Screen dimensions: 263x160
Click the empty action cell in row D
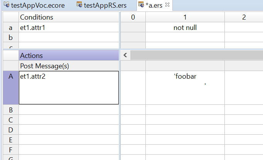click(x=69, y=130)
